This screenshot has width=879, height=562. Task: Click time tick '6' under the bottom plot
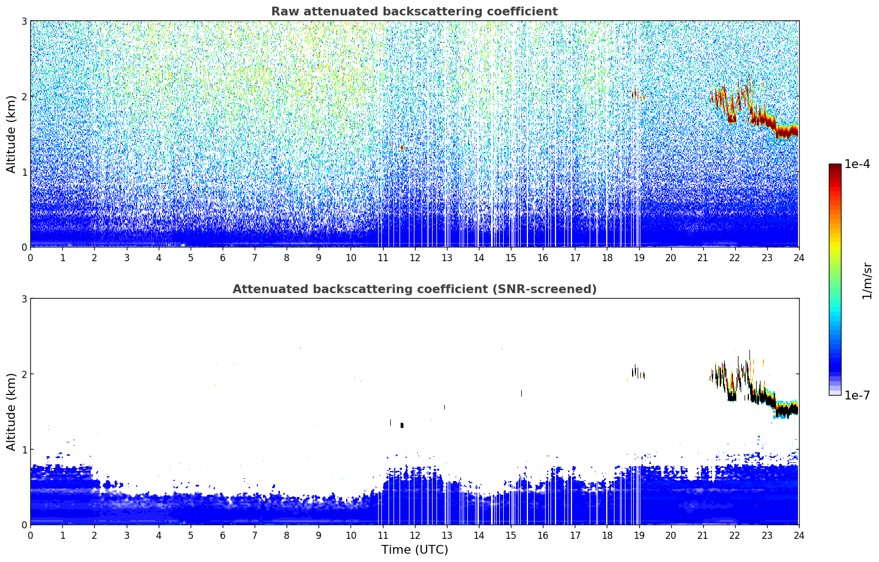click(x=223, y=535)
